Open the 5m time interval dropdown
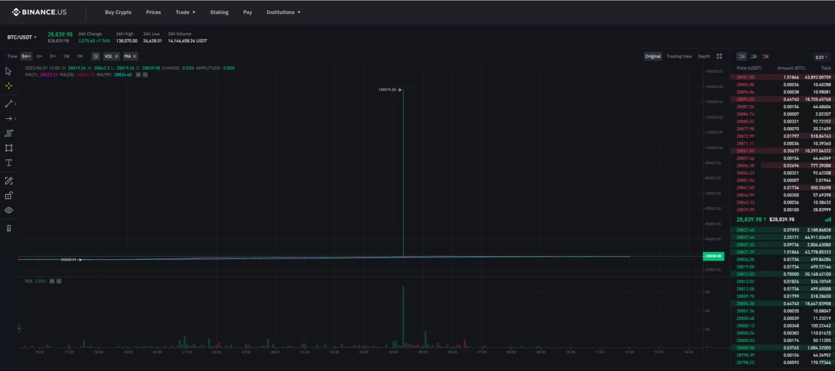Screen dimensions: 835x371 pos(26,56)
